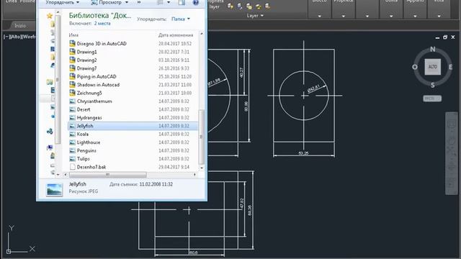Sort files by Дата изменения column header
The image size is (461, 259).
pyautogui.click(x=176, y=35)
